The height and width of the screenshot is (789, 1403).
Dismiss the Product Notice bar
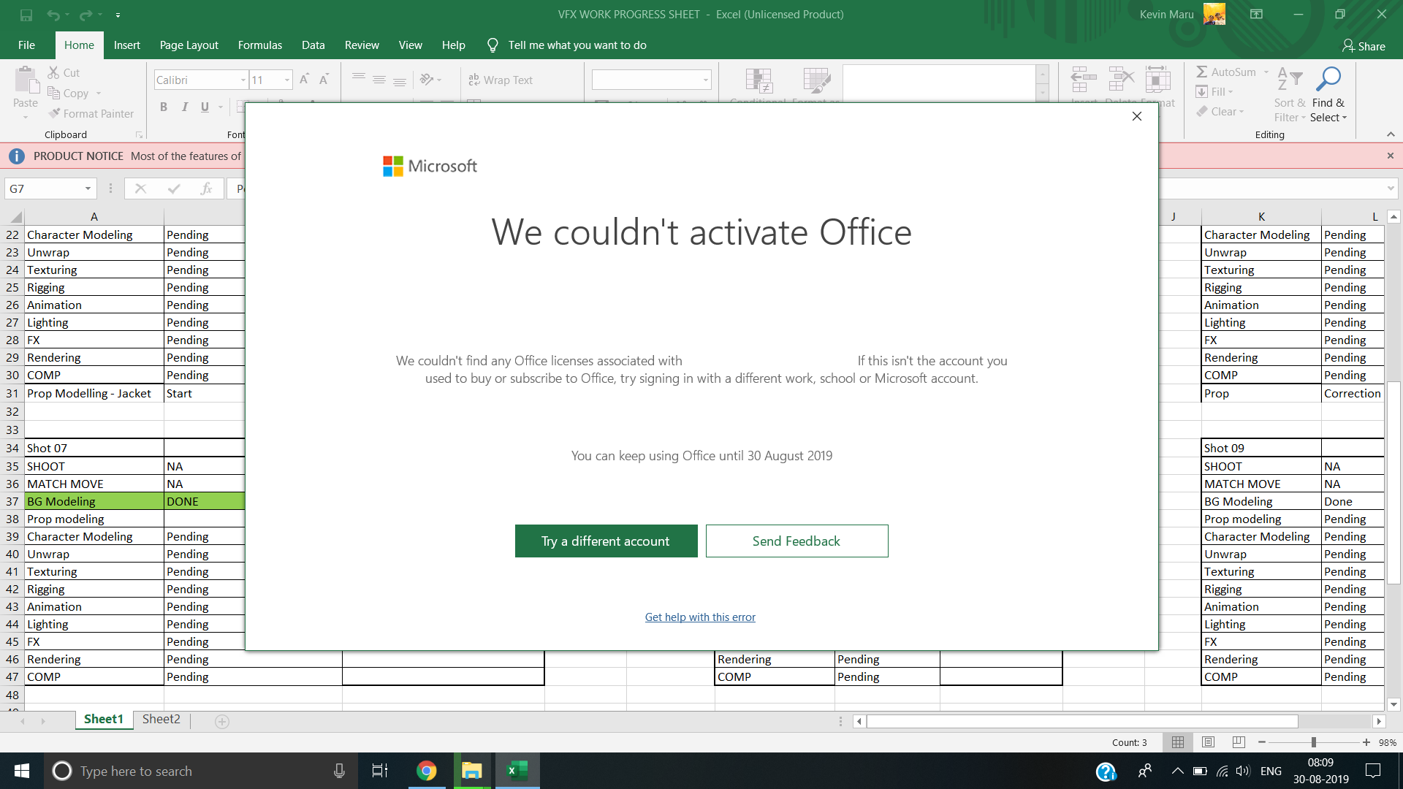pos(1391,156)
